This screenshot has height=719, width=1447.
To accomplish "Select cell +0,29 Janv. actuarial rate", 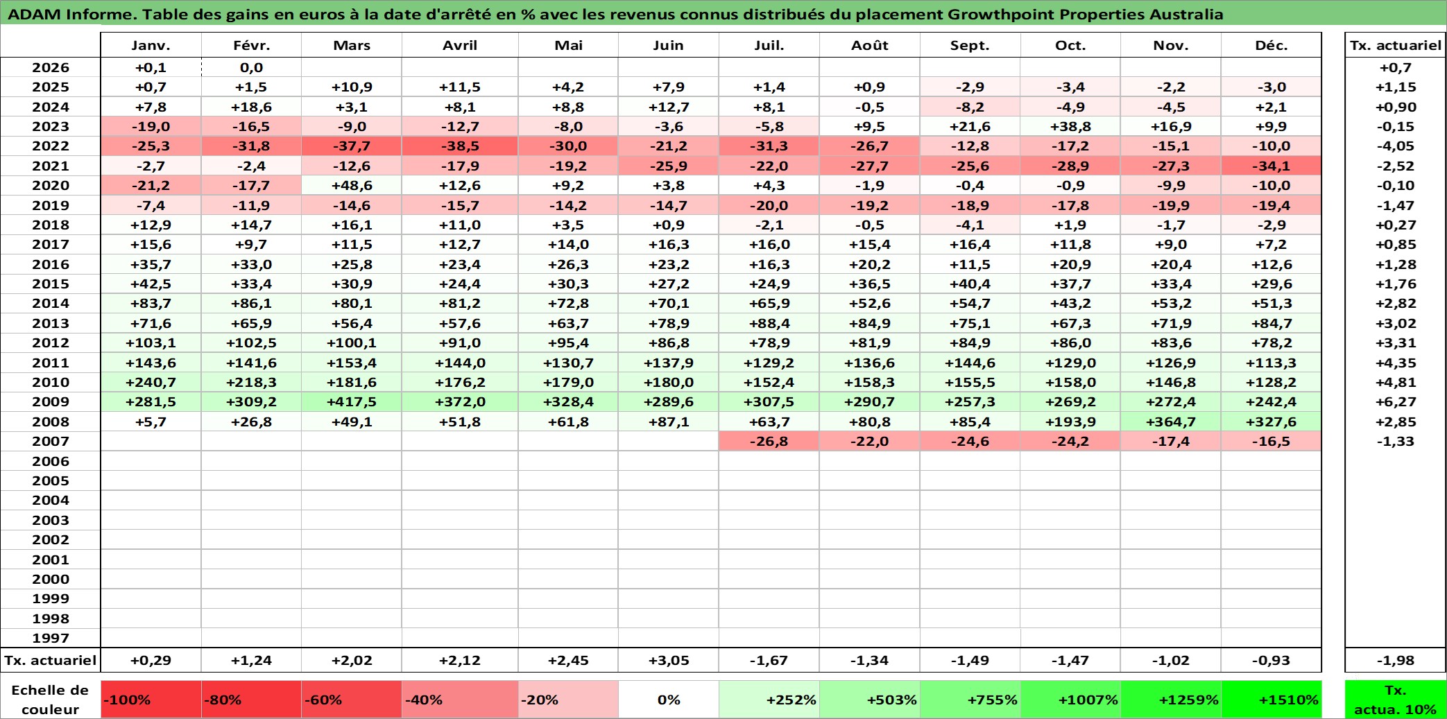I will tap(151, 660).
